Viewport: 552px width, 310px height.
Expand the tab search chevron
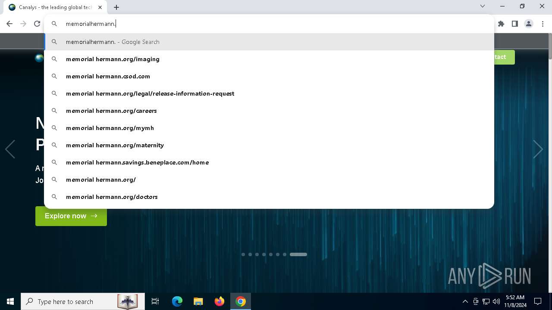click(483, 6)
